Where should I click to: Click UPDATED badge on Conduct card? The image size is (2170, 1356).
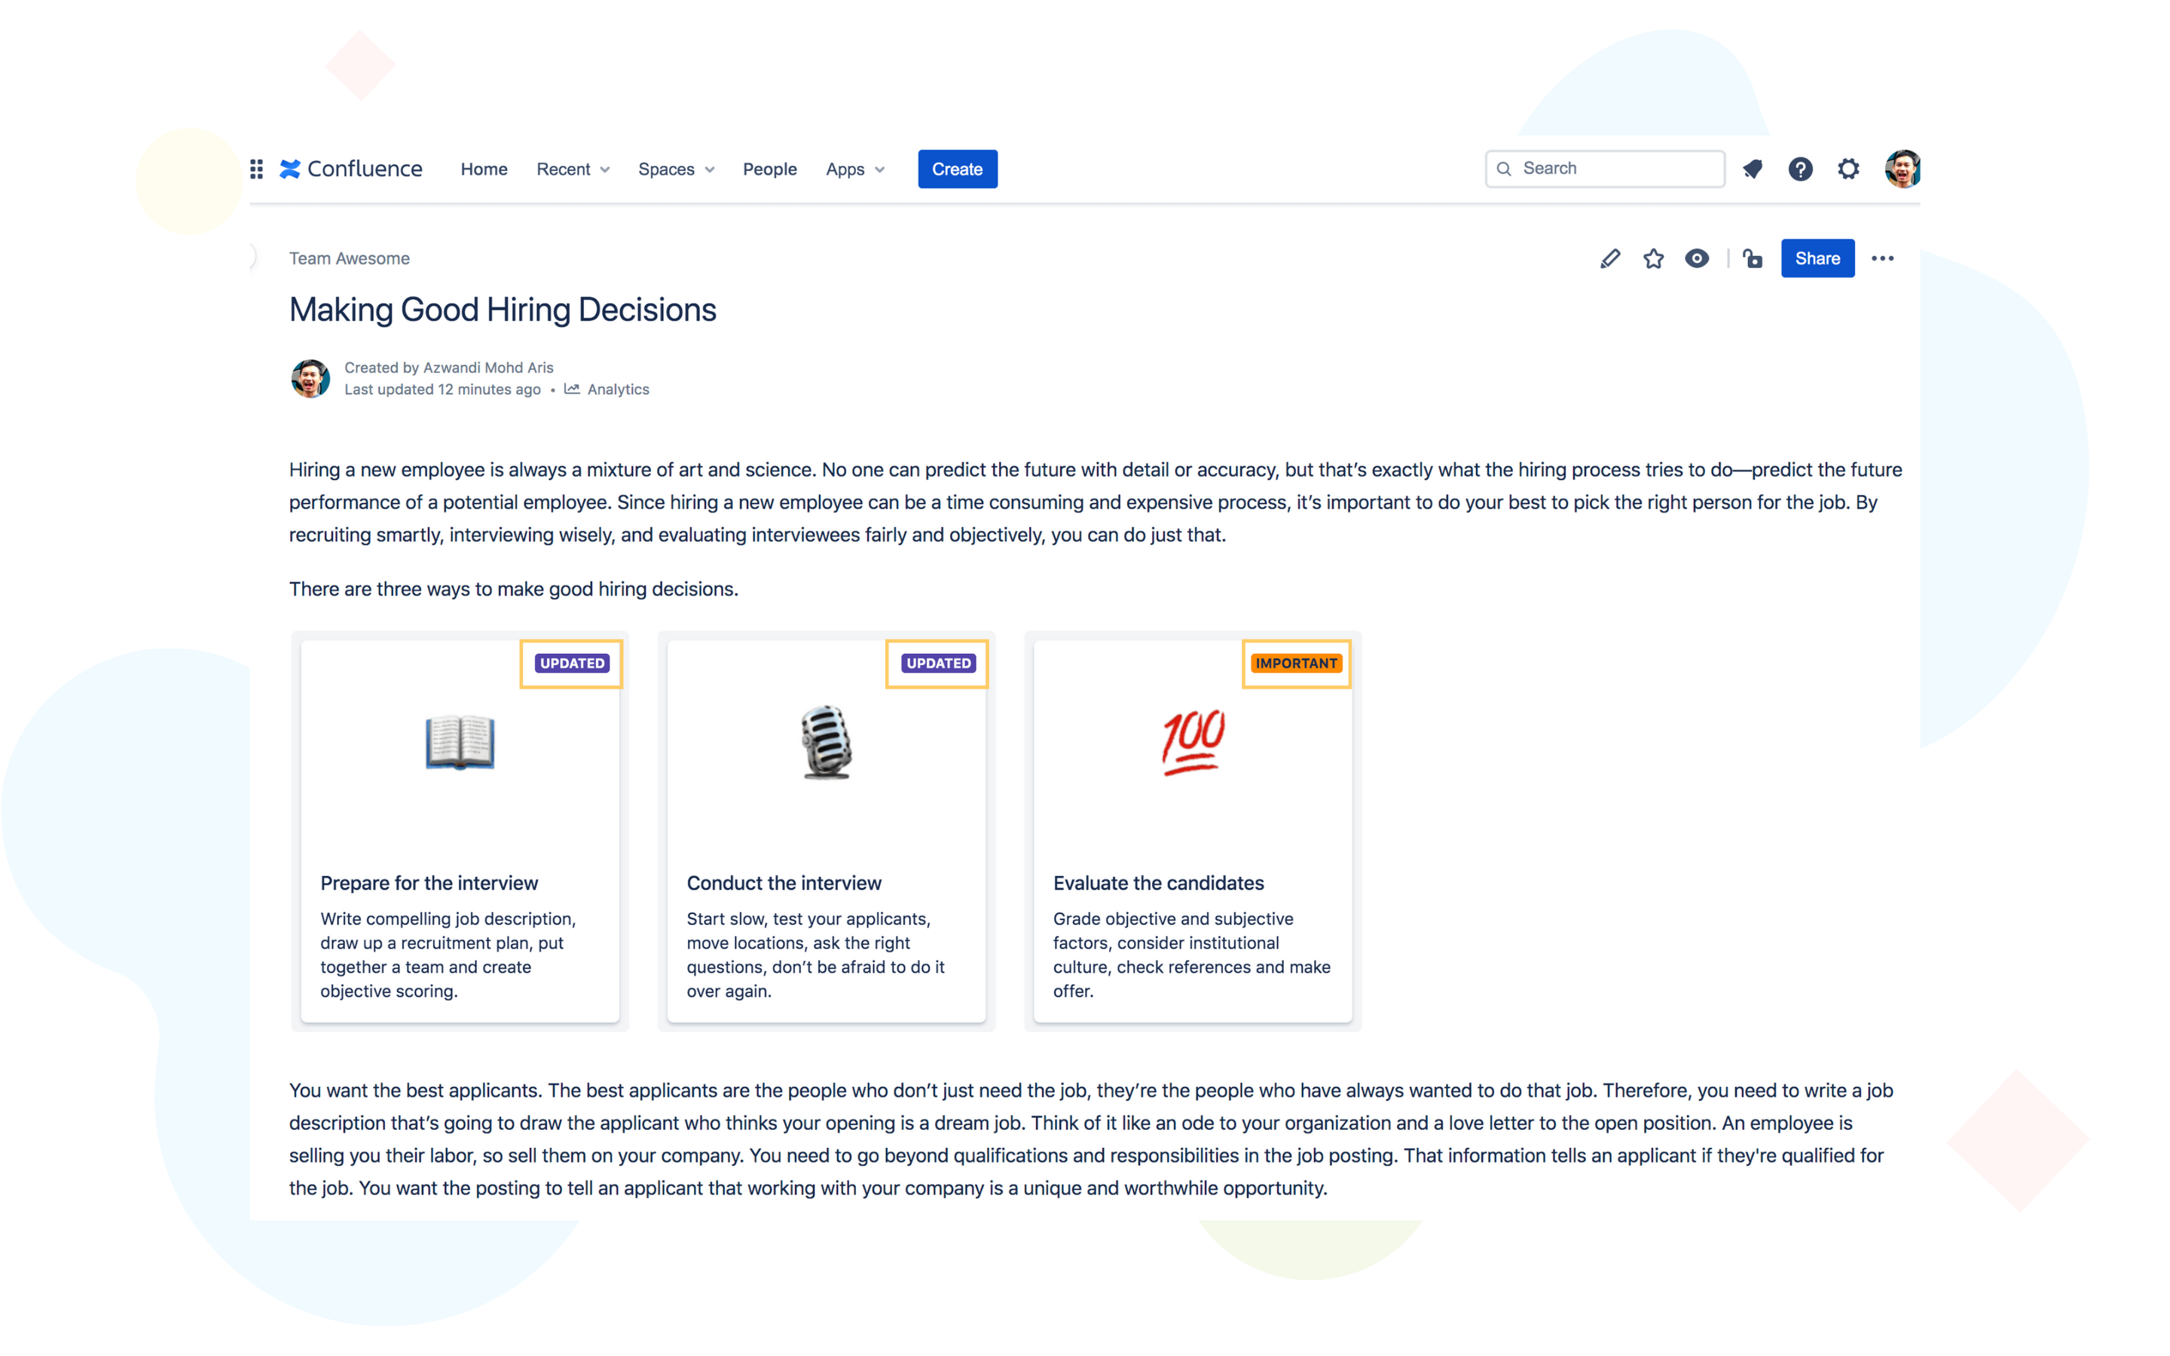[938, 663]
